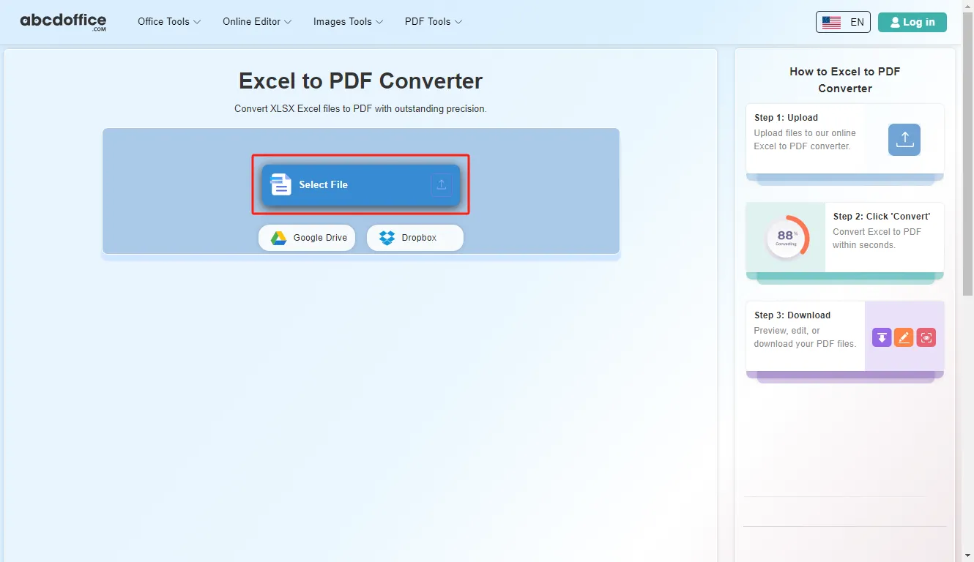Click the page vertical scrollbar

point(967,281)
